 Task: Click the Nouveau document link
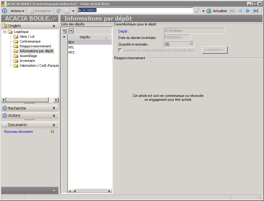pyautogui.click(x=18, y=132)
